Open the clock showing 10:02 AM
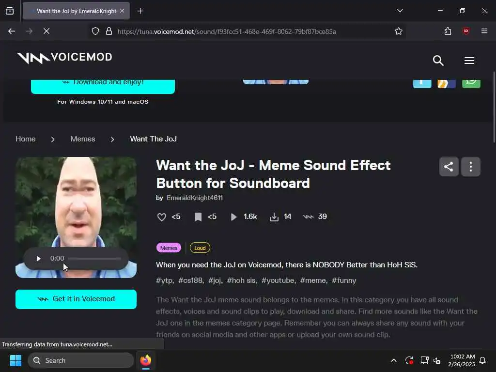Screen dimensions: 496x372 [462, 360]
